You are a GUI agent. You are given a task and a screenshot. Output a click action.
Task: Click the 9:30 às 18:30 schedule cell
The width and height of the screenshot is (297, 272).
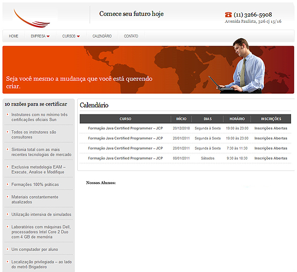(237, 158)
